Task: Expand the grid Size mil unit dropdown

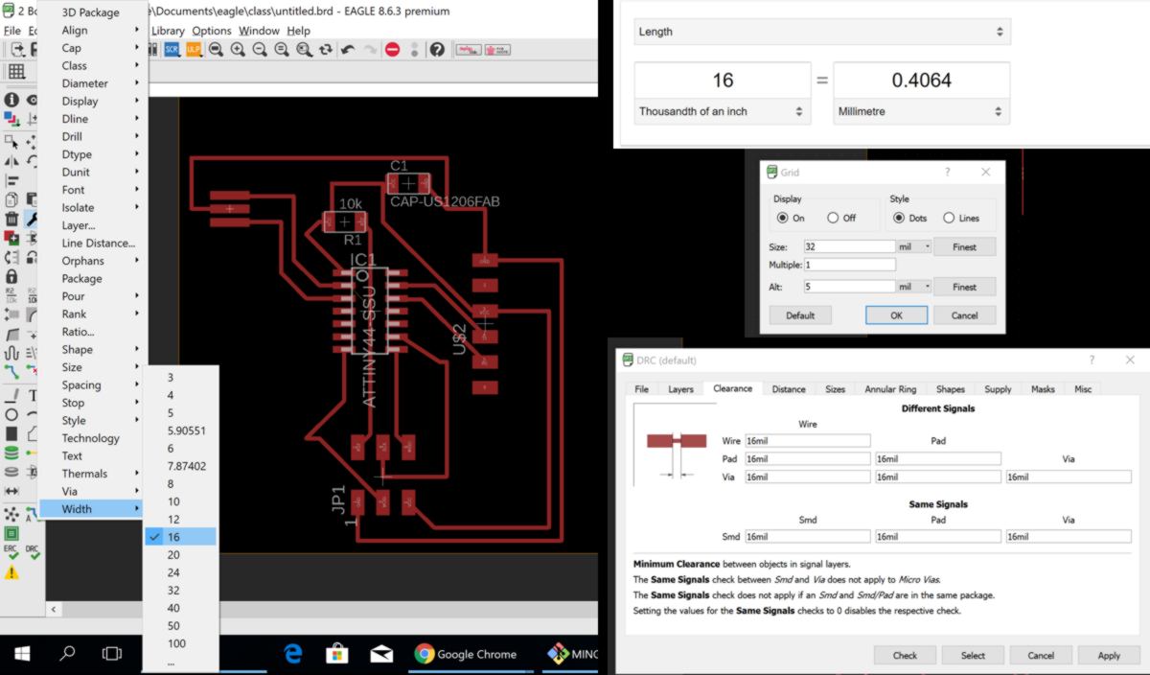Action: pyautogui.click(x=914, y=246)
